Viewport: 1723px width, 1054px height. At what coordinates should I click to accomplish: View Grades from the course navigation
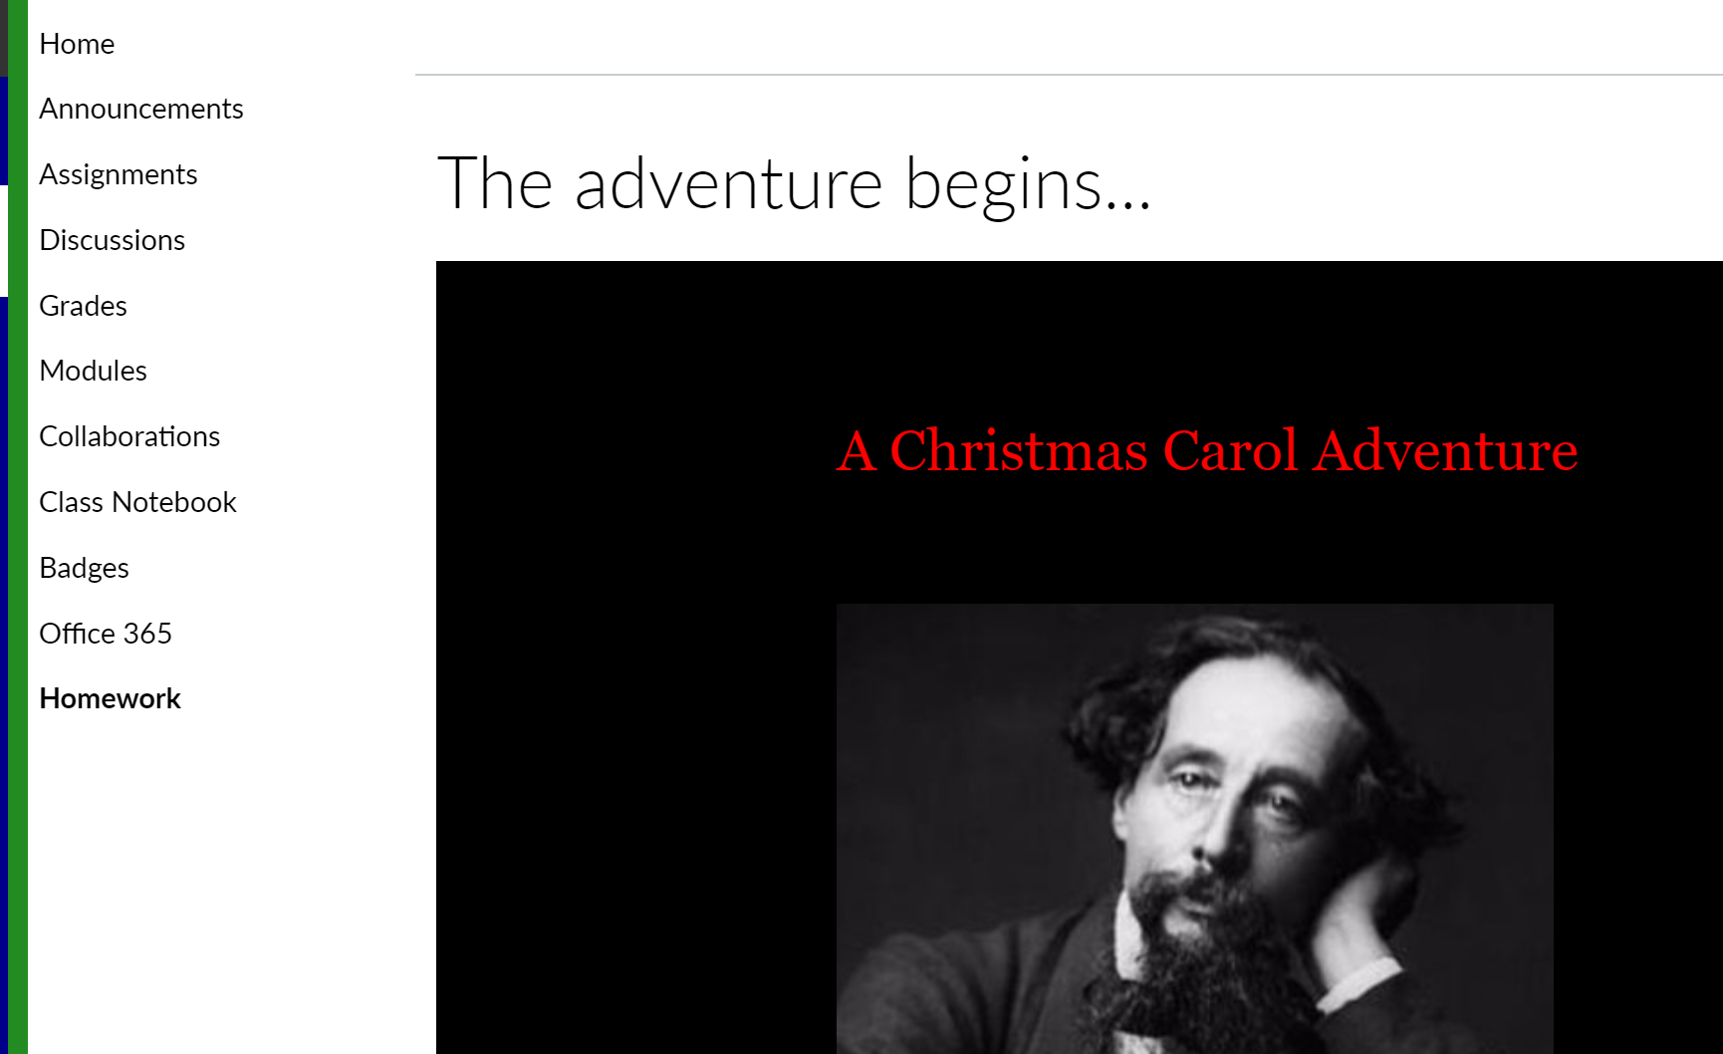click(x=84, y=306)
